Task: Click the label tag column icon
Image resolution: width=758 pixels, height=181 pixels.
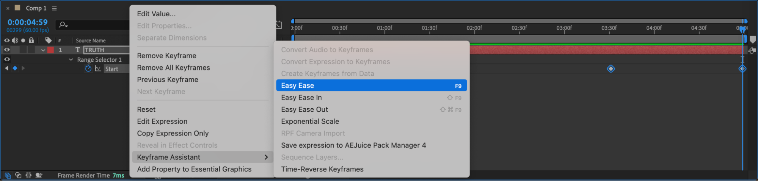Action: 48,40
